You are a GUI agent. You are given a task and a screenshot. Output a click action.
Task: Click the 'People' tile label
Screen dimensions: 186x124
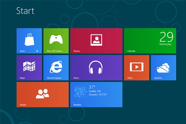[23, 105]
